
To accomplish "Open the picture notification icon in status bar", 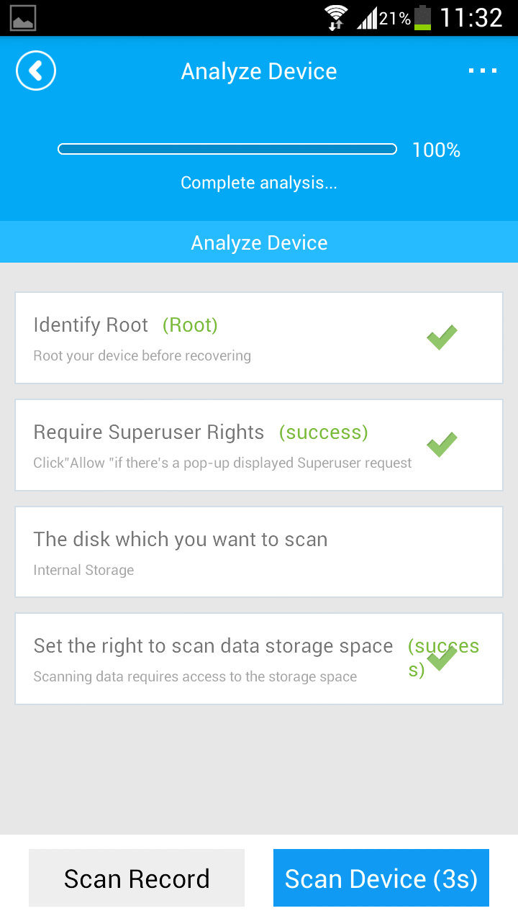I will pyautogui.click(x=24, y=19).
